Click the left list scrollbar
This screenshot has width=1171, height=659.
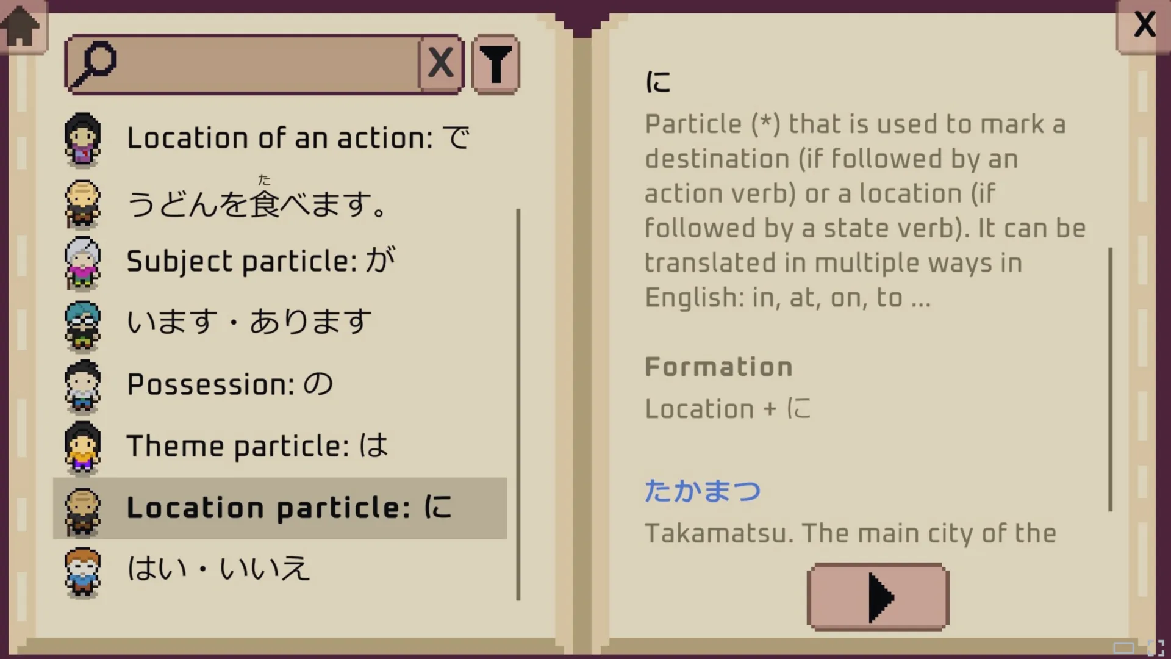point(518,404)
